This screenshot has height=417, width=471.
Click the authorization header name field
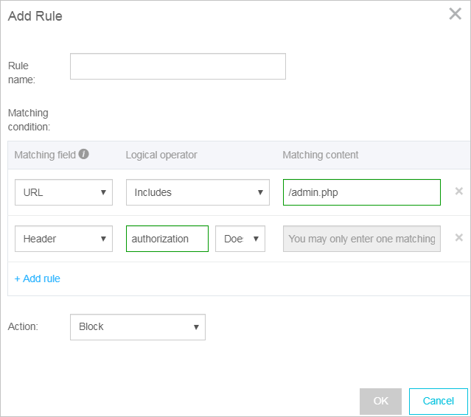pyautogui.click(x=167, y=239)
